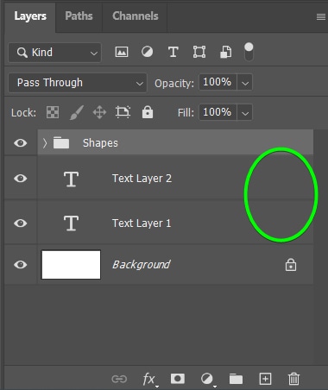Hide Text Layer 2
The image size is (328, 390).
(x=21, y=179)
